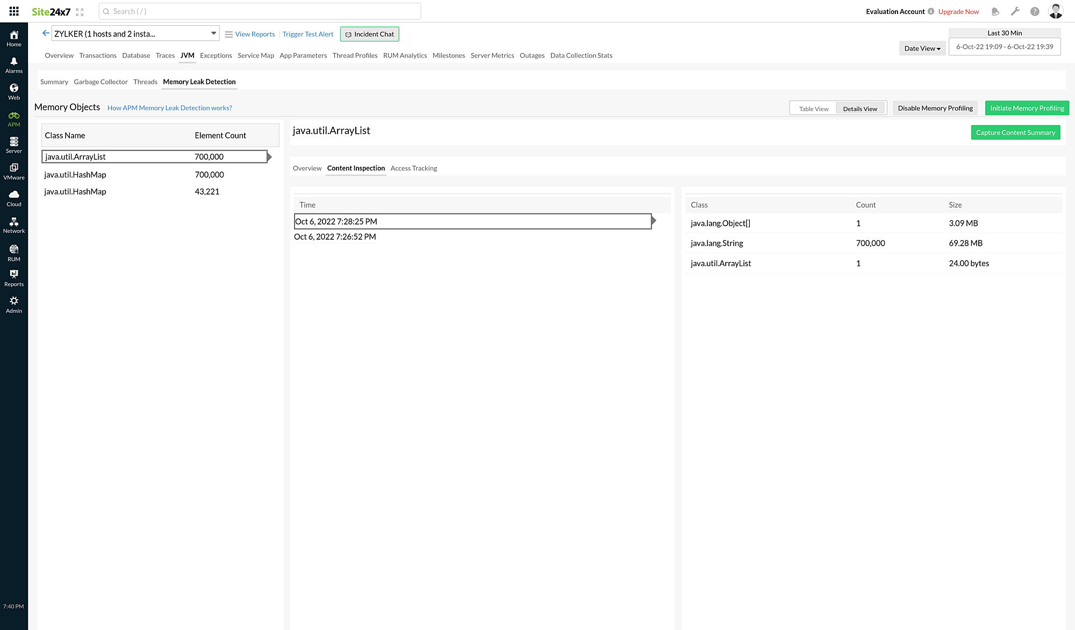This screenshot has width=1075, height=630.
Task: Open the RUM section from sidebar
Action: point(13,250)
